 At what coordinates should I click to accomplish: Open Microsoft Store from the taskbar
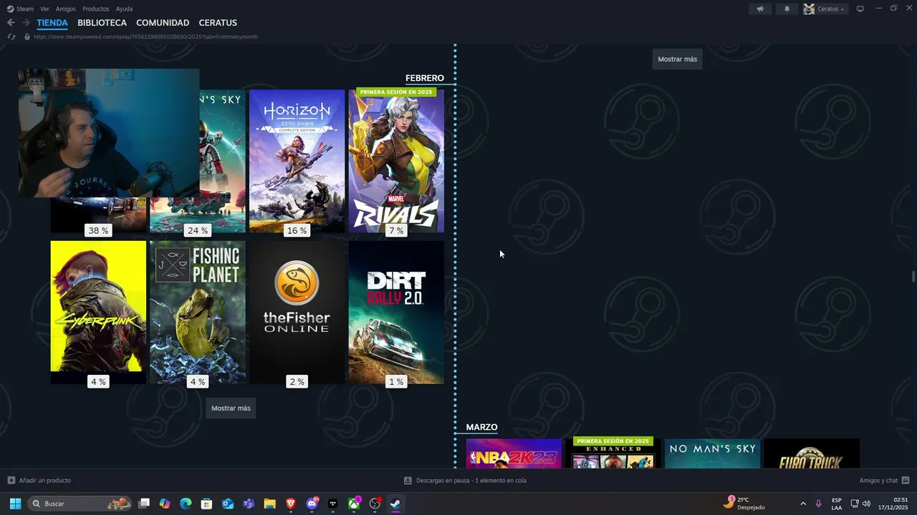[206, 504]
